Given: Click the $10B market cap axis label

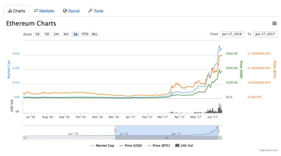Looking at the screenshot, I should pos(16,82).
